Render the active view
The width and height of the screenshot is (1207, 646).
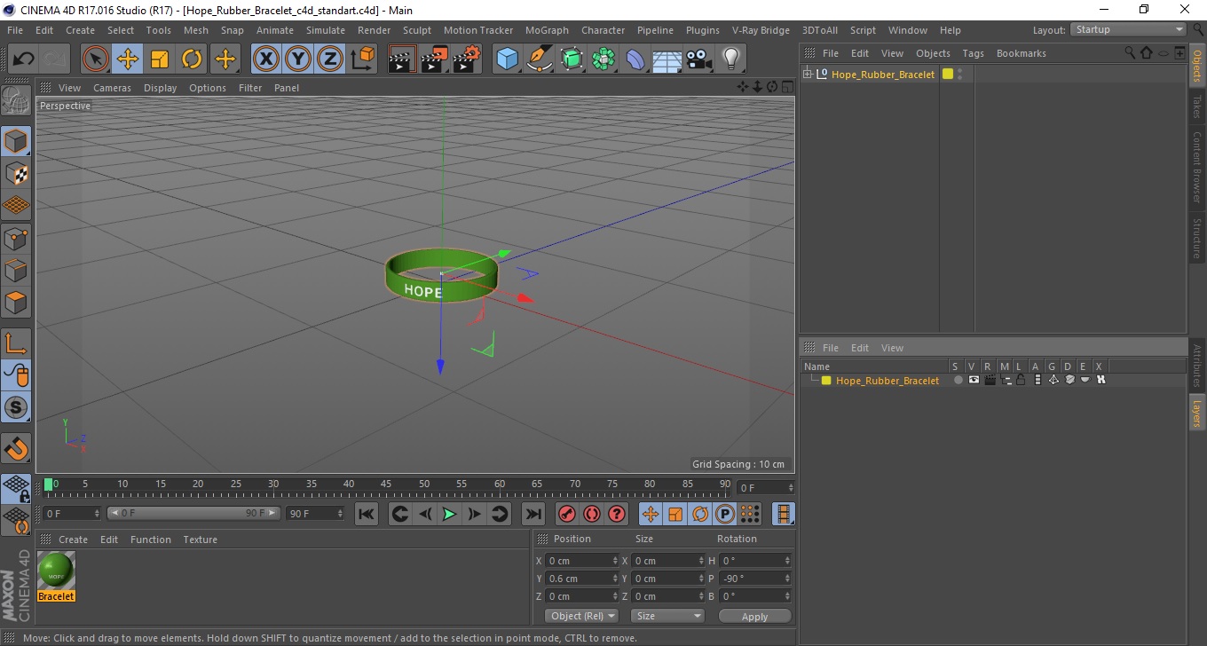point(403,59)
